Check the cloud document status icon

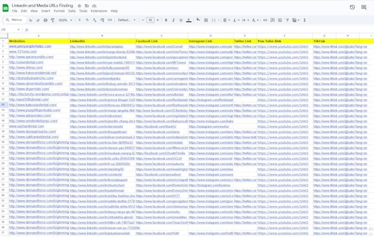pos(94,5)
